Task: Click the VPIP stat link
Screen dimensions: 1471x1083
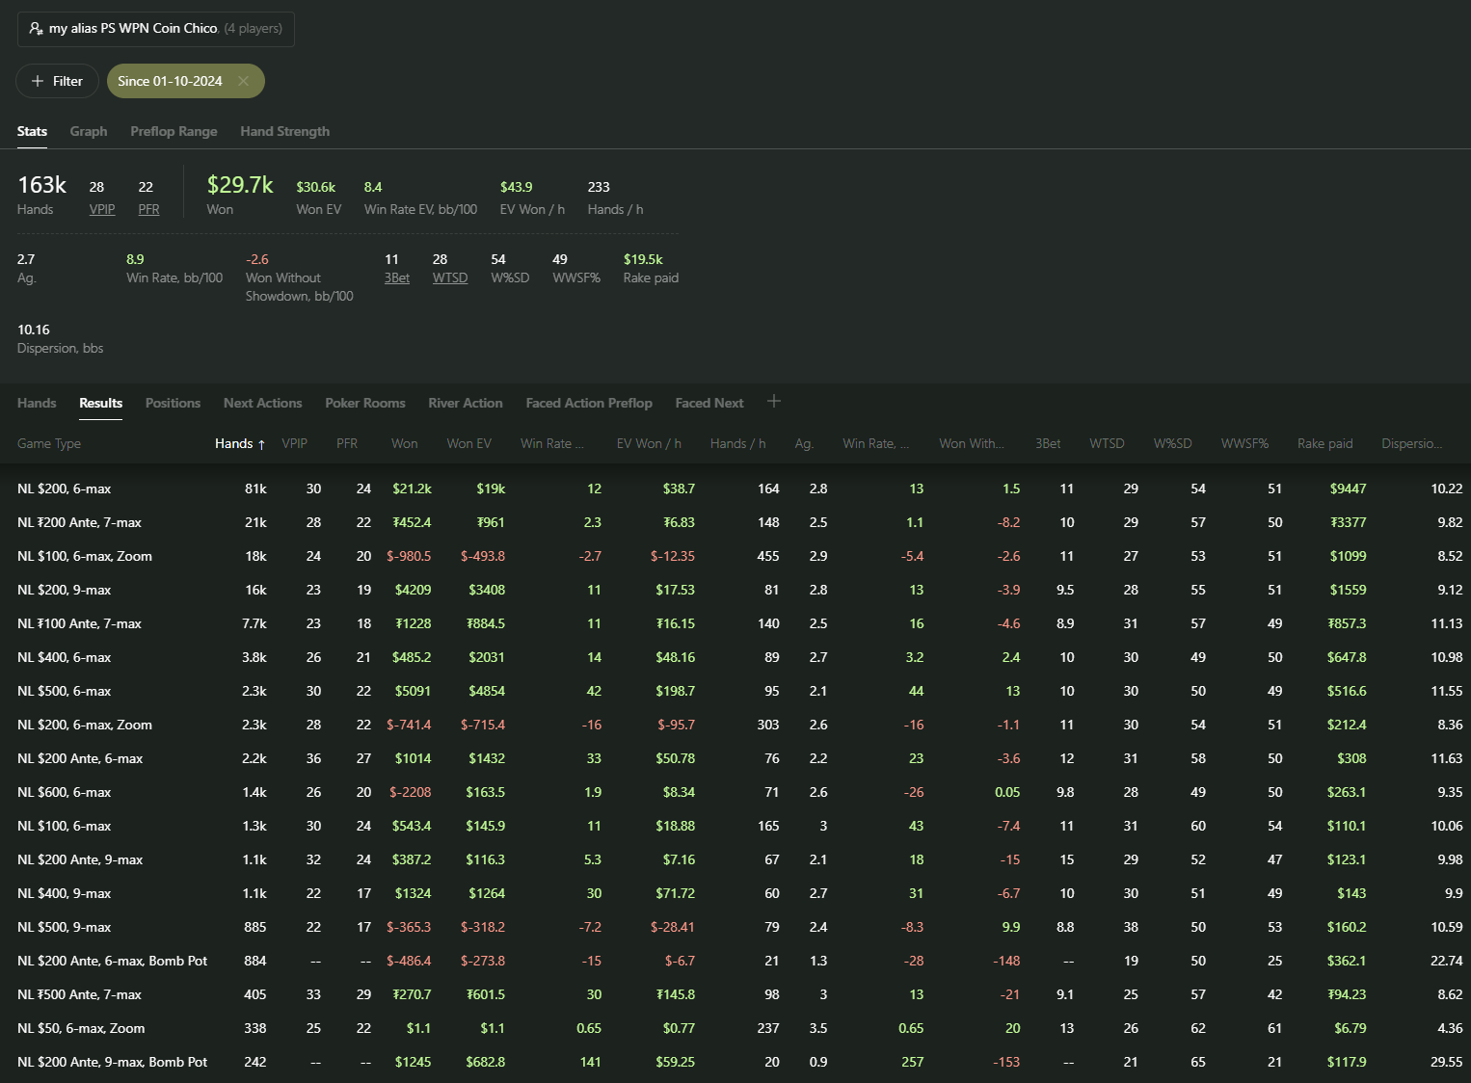Action: (102, 209)
